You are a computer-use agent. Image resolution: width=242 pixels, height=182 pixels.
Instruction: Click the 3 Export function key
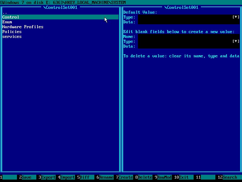[x=47, y=177]
